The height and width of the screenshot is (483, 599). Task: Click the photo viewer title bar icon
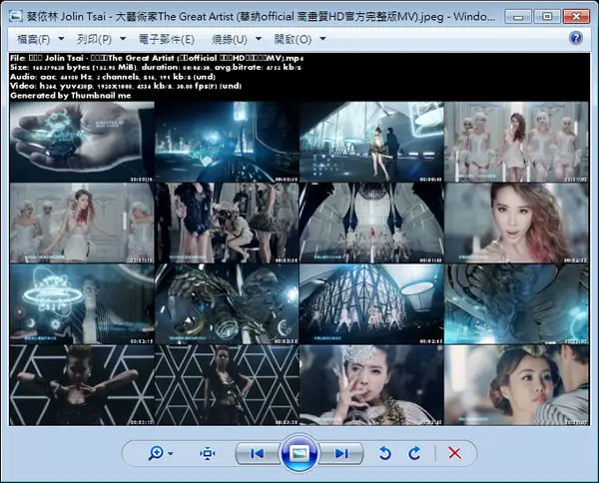16,16
